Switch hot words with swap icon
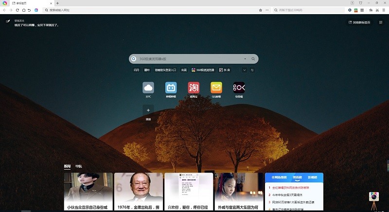 [x=252, y=70]
